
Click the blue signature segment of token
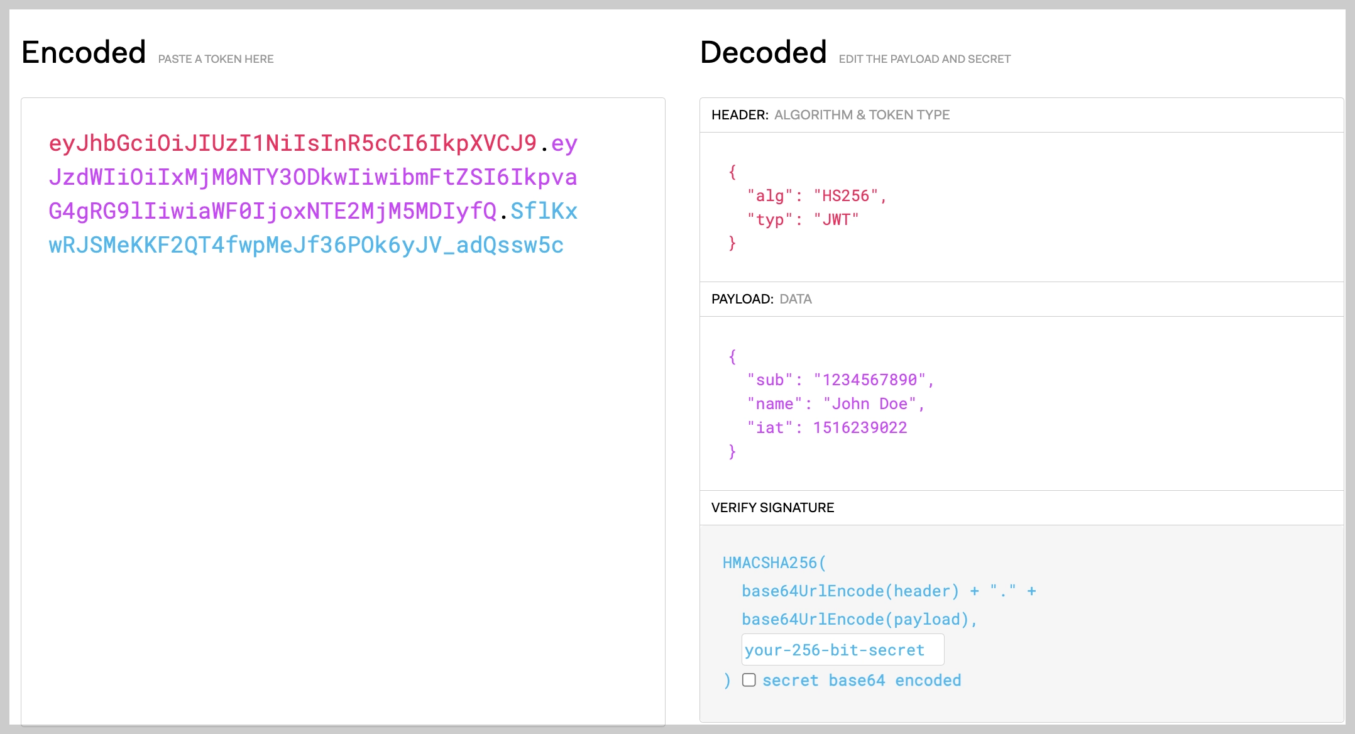tap(306, 245)
